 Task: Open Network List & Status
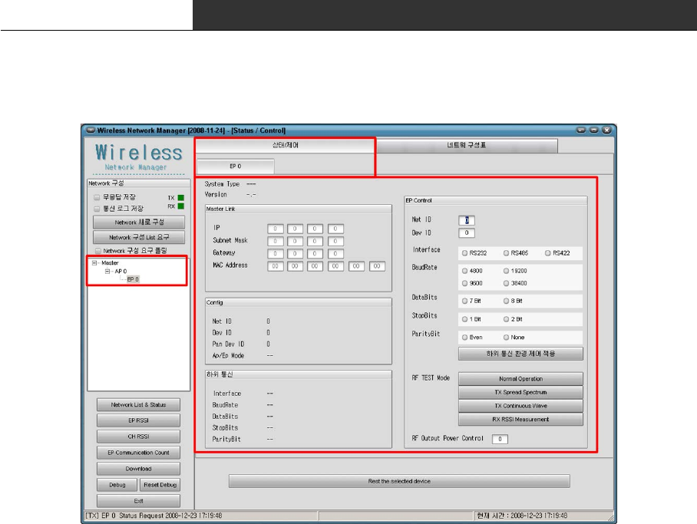point(139,404)
